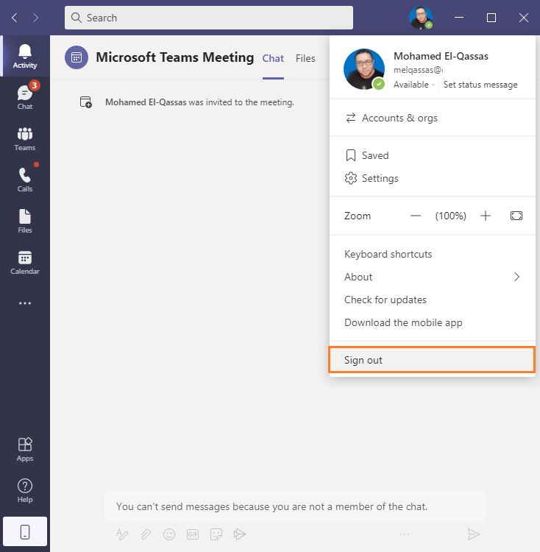Go to Teams in sidebar
The image size is (540, 552).
tap(24, 138)
